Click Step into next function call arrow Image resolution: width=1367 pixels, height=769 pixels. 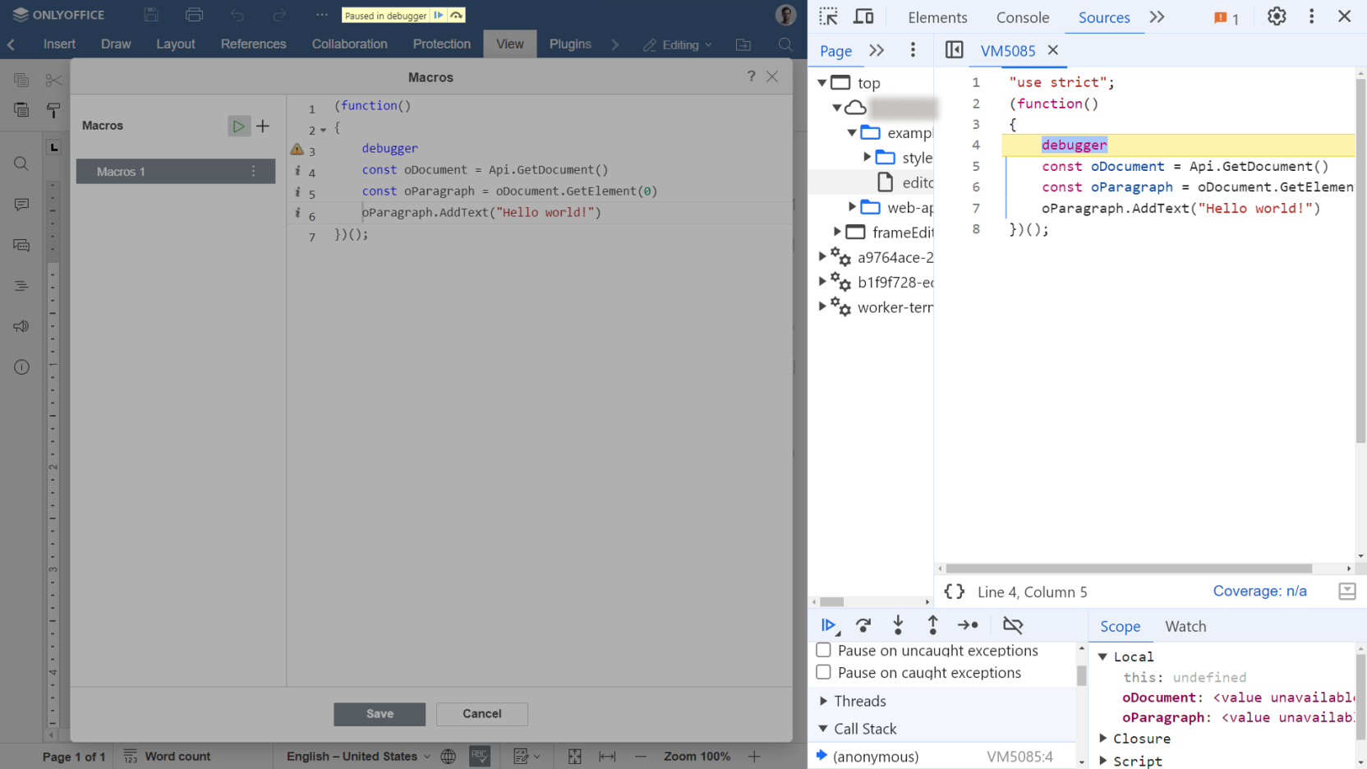[x=898, y=625]
